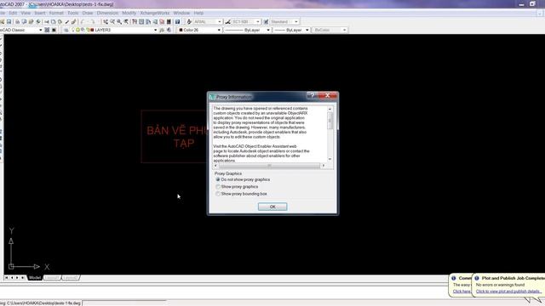Click the layout tabs jump-to-last arrow
545x306 pixels.
23,278
